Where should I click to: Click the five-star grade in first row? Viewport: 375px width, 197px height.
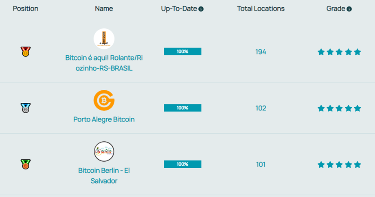pos(339,52)
